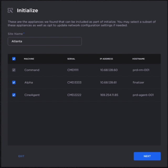Deselect the CineAgent machine checkbox
Viewport: 168px width, 168px height.
point(14,95)
